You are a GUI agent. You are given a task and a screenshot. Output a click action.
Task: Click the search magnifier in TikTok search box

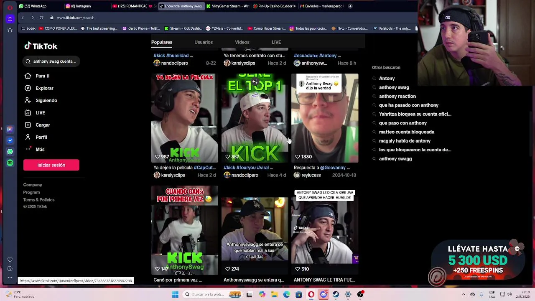28,61
